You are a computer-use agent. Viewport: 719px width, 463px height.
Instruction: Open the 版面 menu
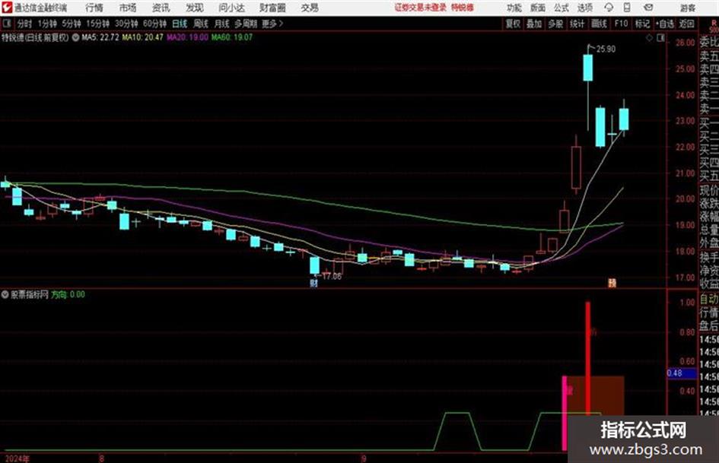(x=538, y=8)
